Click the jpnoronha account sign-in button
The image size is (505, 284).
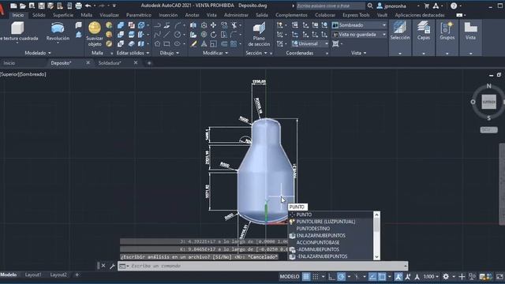[391, 6]
